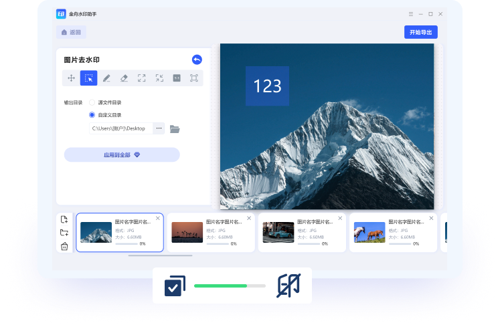Select the sunset palm trees thumbnail

[x=187, y=232]
